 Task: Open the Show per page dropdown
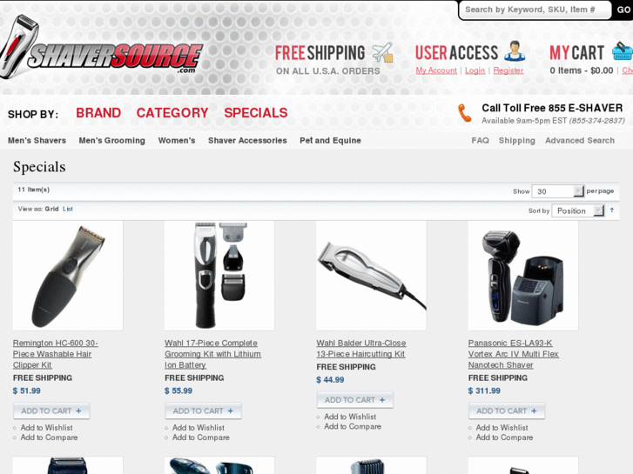click(558, 191)
